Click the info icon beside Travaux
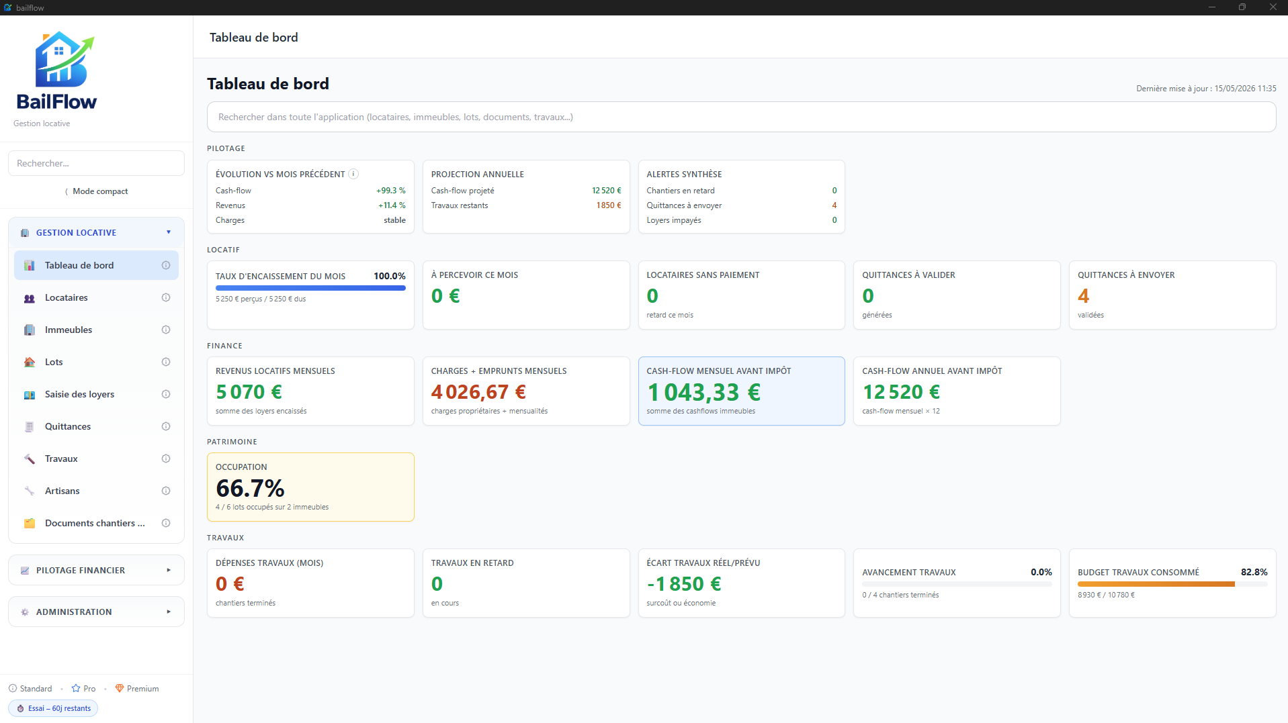The image size is (1288, 723). [166, 459]
